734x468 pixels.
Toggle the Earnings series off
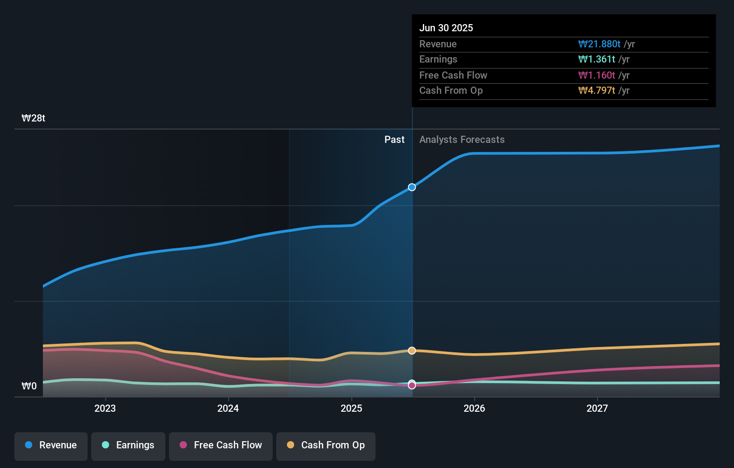point(128,445)
